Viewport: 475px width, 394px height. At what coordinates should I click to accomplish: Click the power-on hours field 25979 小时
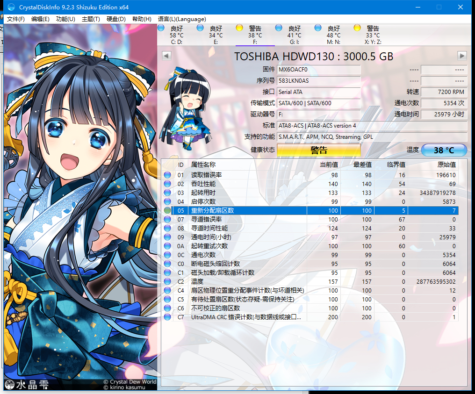[444, 114]
